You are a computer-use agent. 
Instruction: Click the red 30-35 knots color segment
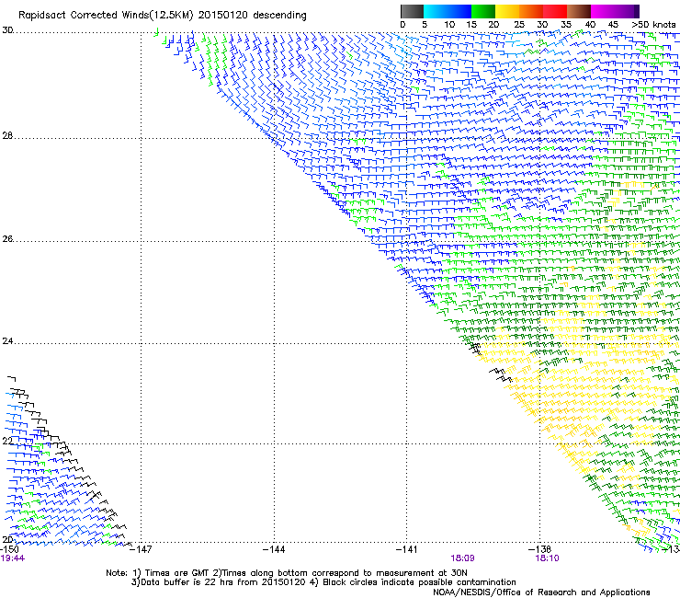555,11
